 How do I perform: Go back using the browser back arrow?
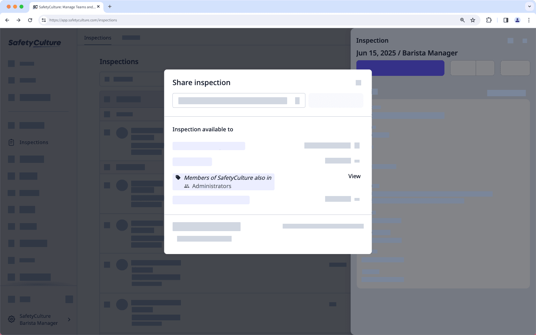(7, 20)
